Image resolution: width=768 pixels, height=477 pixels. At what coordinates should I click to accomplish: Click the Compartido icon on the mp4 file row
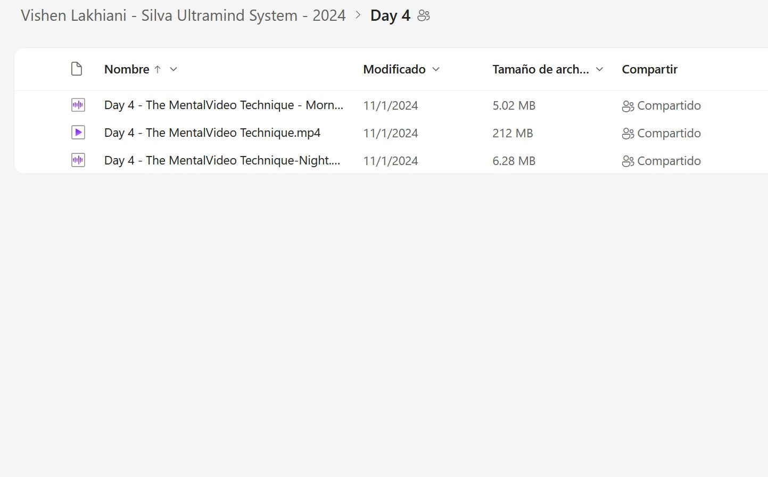pos(628,134)
